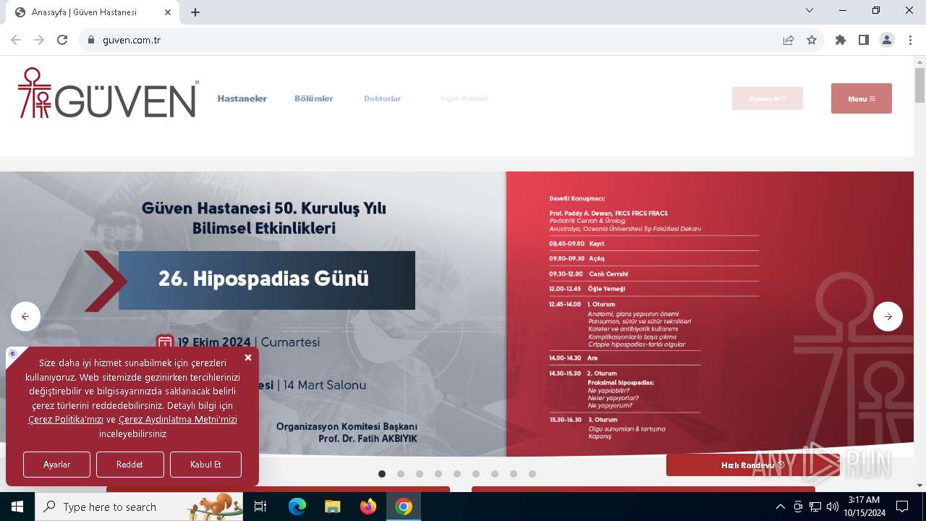This screenshot has height=521, width=926.
Task: Go back in the browser
Action: coord(16,40)
